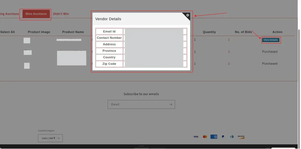Viewport: 301px width, 149px height.
Task: Switch to the Didn't Win tab
Action: [x=61, y=14]
